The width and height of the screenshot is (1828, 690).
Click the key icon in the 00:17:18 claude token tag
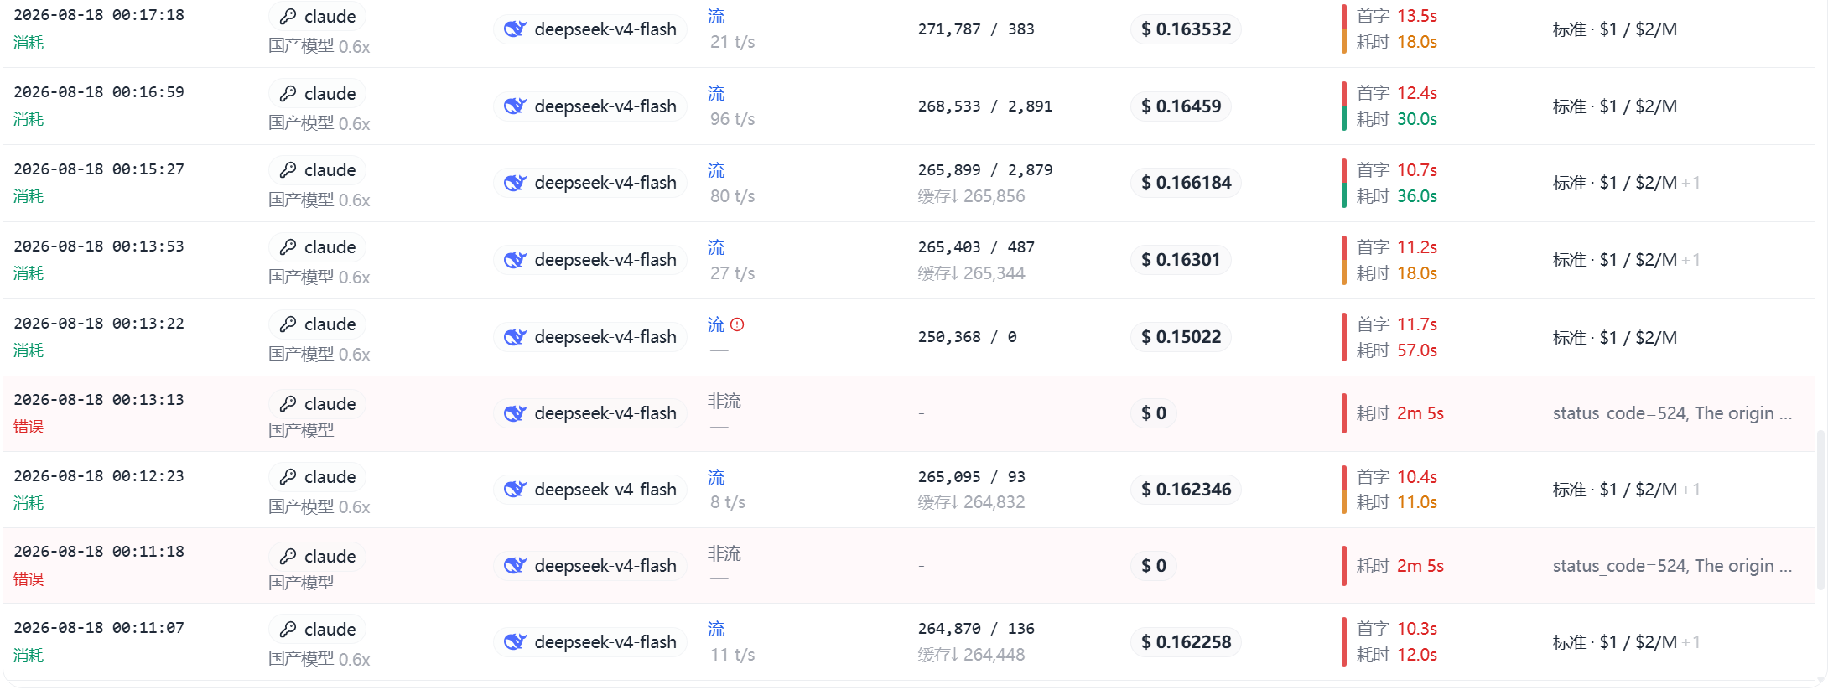(288, 17)
